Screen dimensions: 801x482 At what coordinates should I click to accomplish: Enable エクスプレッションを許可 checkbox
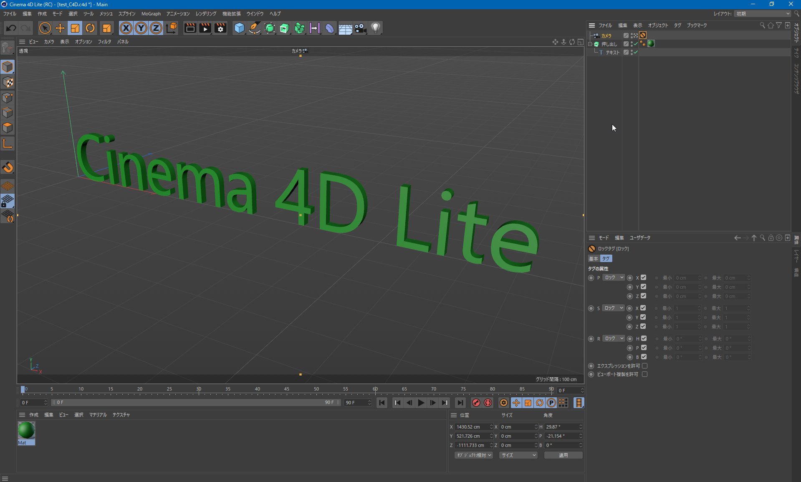pyautogui.click(x=645, y=366)
